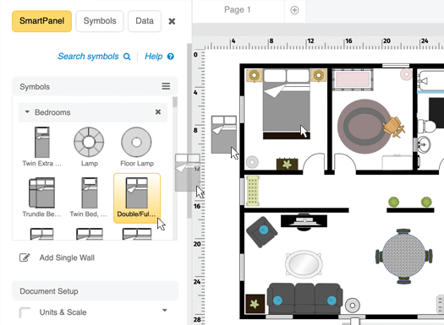Viewport: 444px width, 325px height.
Task: Click the Document Setup header
Action: pos(95,290)
